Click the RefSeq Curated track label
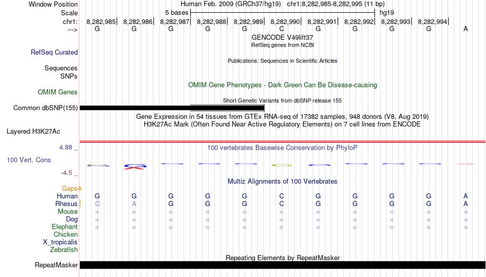This screenshot has width=486, height=277. click(54, 52)
